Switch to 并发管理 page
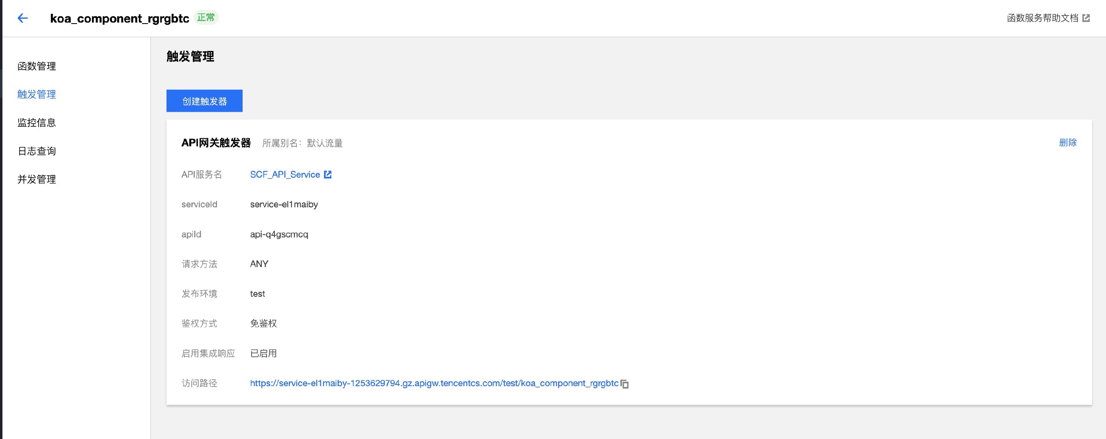Viewport: 1106px width, 439px height. point(37,179)
